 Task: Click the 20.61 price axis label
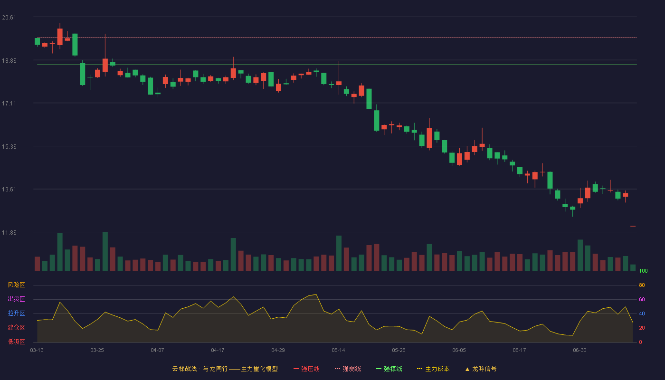point(9,18)
